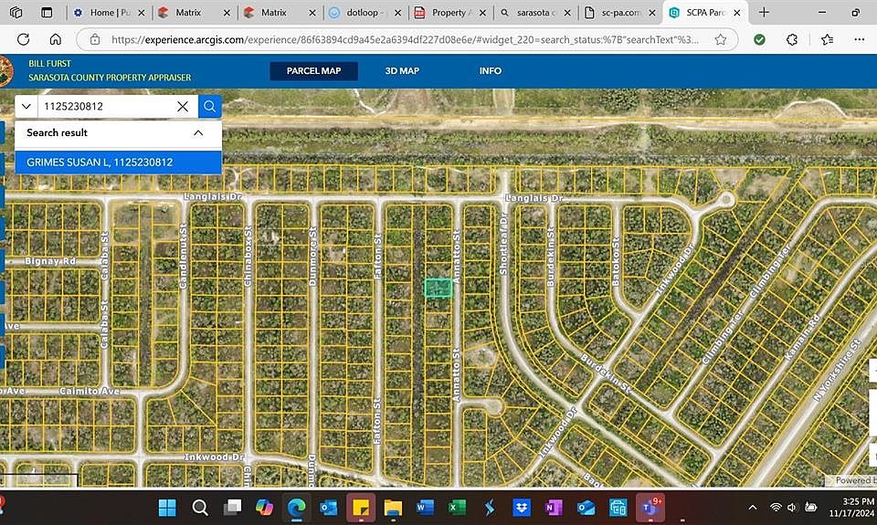This screenshot has height=525, width=877.
Task: Open the browser extensions puzzle icon
Action: pos(791,40)
